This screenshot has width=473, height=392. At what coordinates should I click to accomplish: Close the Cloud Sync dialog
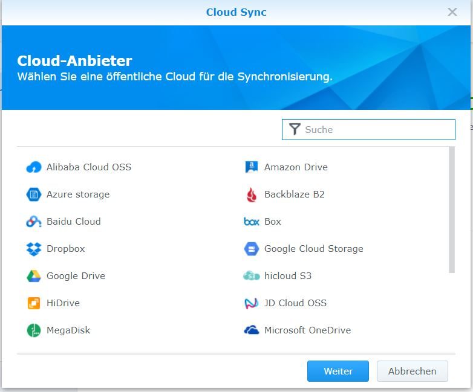click(452, 12)
